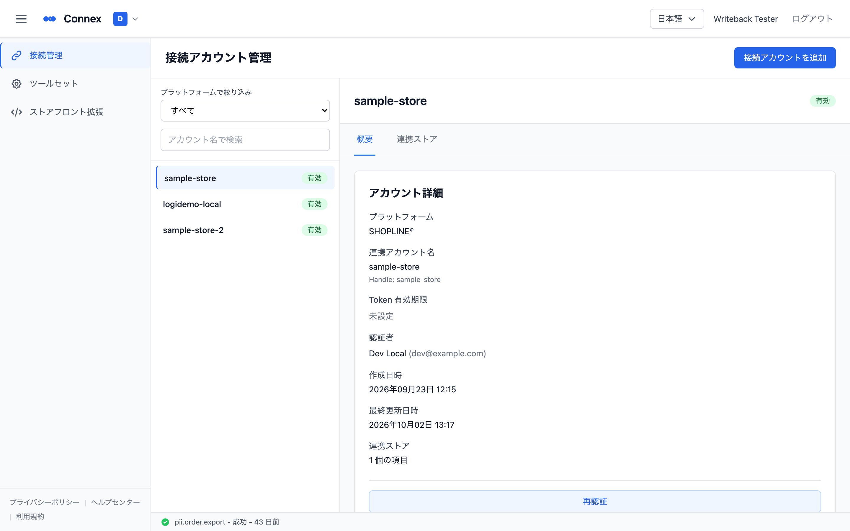Open 接続管理 in the sidebar

76,55
